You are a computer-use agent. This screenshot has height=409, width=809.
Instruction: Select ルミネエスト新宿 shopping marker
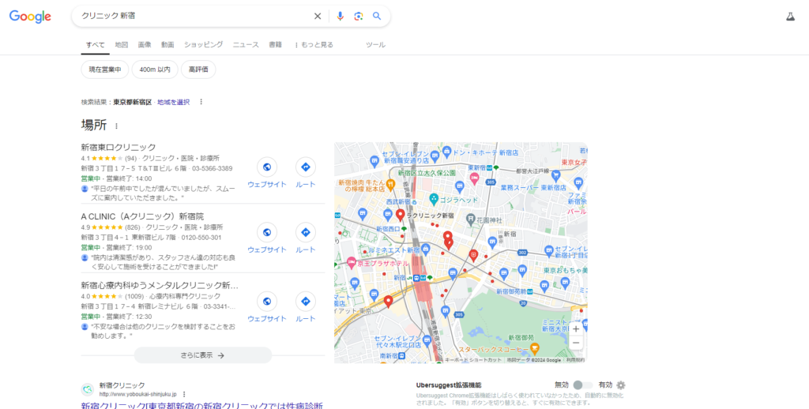pos(426,250)
